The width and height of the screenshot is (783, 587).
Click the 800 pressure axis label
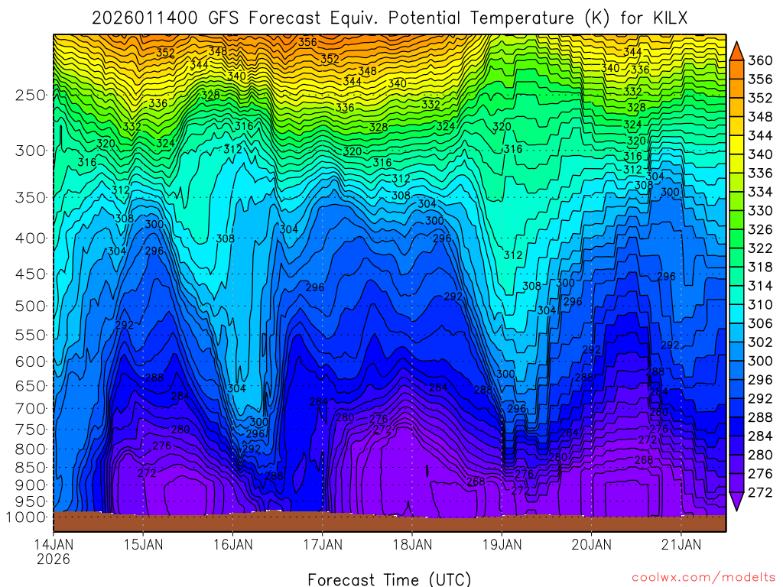pyautogui.click(x=31, y=449)
